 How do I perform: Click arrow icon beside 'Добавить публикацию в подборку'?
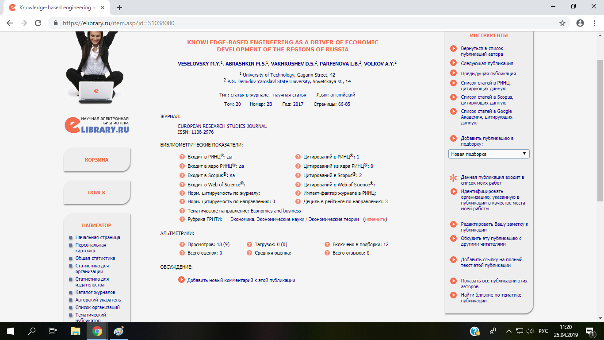tap(453, 139)
